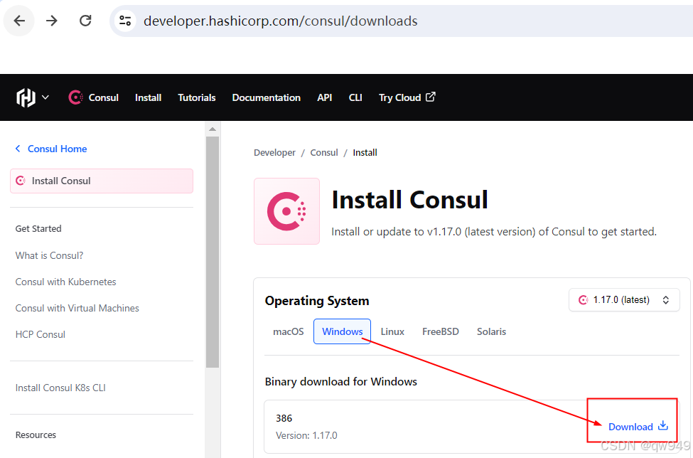Go forward with the browser forward arrow
The image size is (693, 458).
[x=52, y=21]
